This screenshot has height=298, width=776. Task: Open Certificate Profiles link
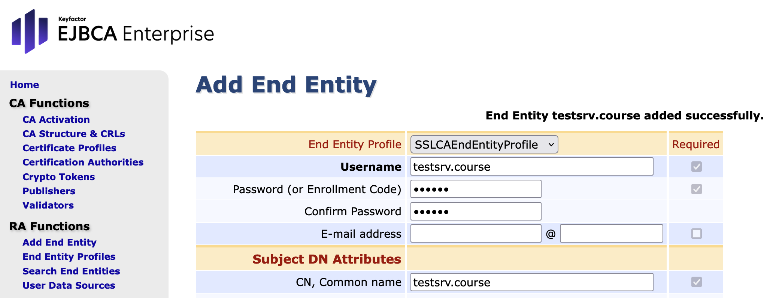(69, 148)
